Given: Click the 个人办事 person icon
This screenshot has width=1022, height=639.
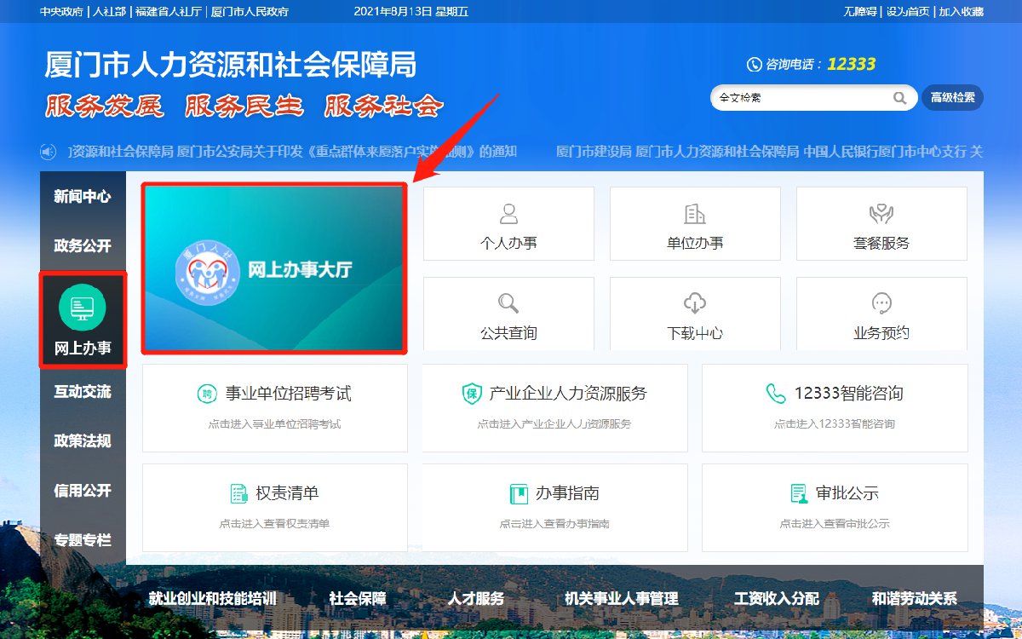Looking at the screenshot, I should (508, 214).
